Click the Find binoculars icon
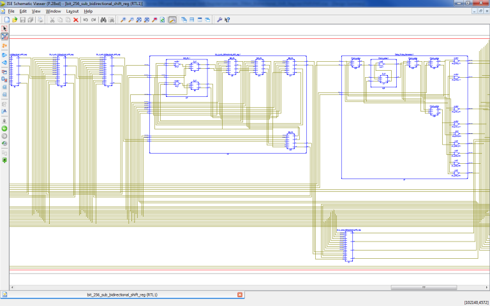The height and width of the screenshot is (306, 490). pyautogui.click(x=103, y=20)
